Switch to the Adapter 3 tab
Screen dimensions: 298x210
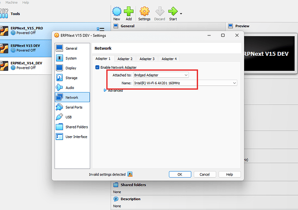(147, 59)
